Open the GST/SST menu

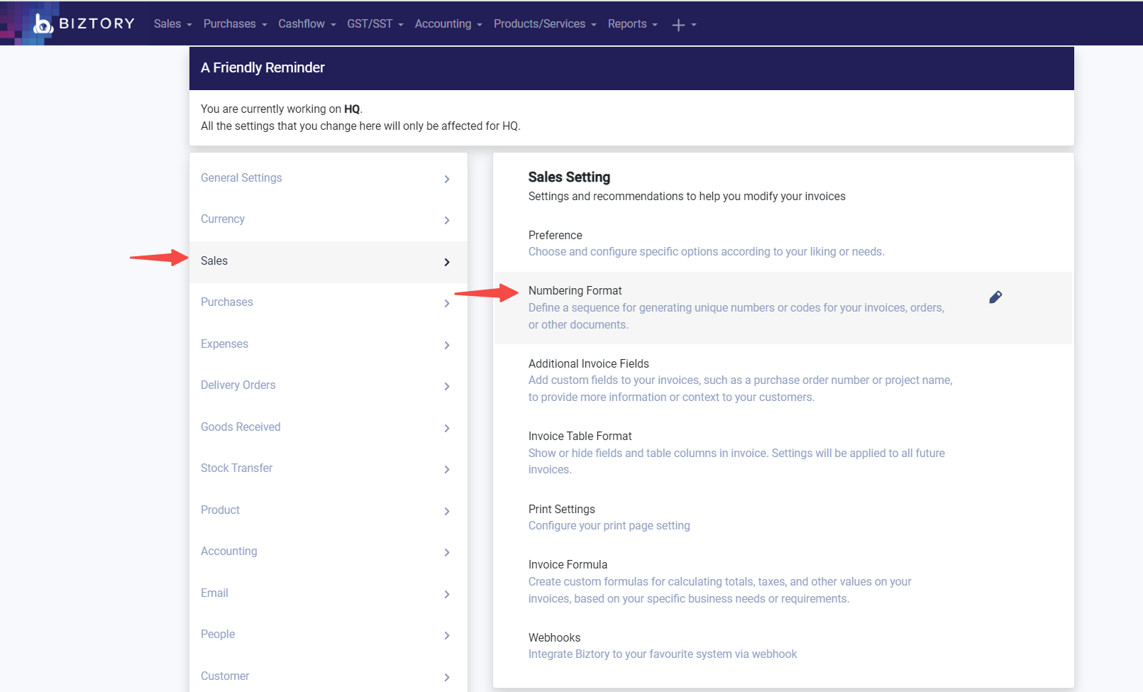pyautogui.click(x=375, y=23)
